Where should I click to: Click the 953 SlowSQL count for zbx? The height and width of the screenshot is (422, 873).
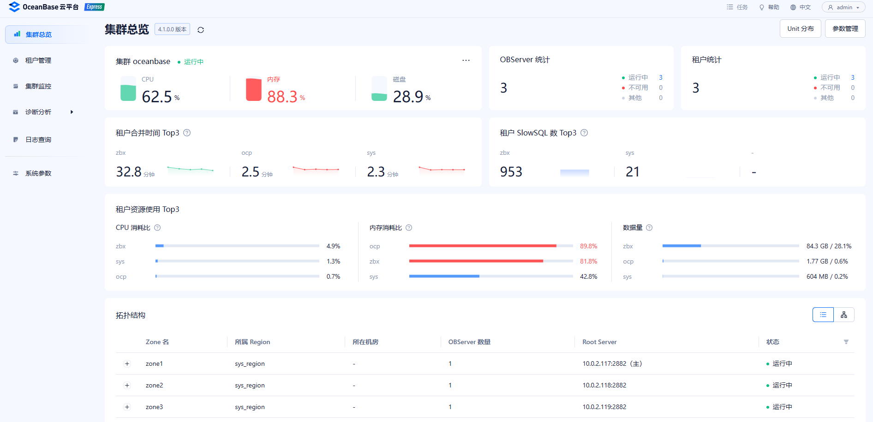tap(511, 172)
